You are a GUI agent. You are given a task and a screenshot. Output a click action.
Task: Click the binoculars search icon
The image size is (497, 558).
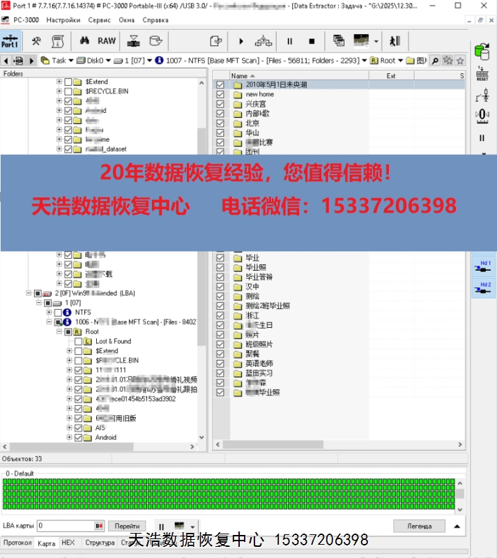pos(84,41)
